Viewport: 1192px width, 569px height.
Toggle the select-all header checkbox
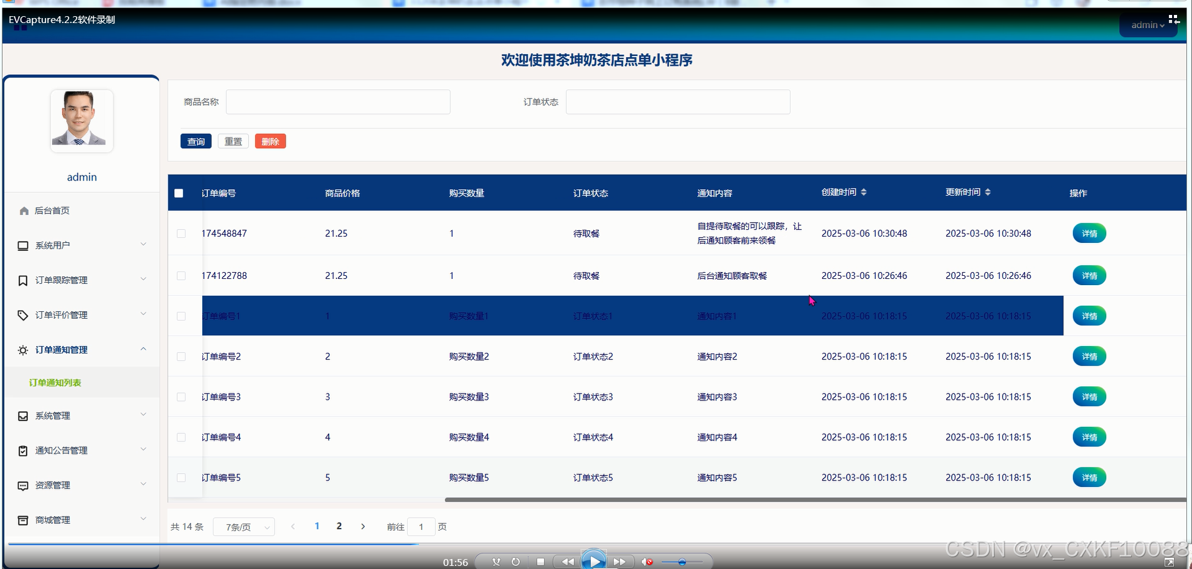point(179,193)
